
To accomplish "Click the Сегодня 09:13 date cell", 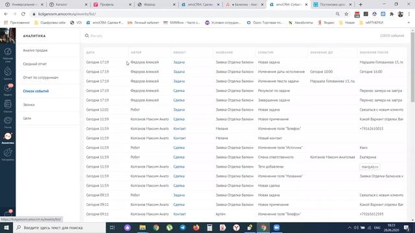I will click(x=97, y=195).
